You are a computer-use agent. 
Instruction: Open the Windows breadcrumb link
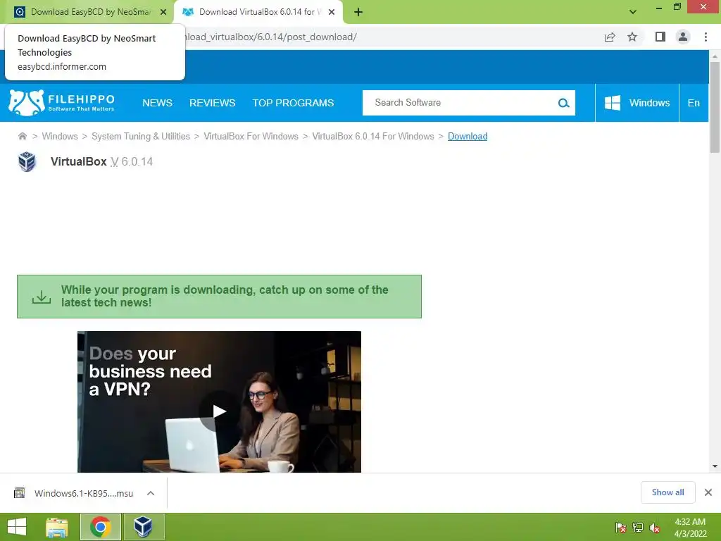click(x=60, y=136)
